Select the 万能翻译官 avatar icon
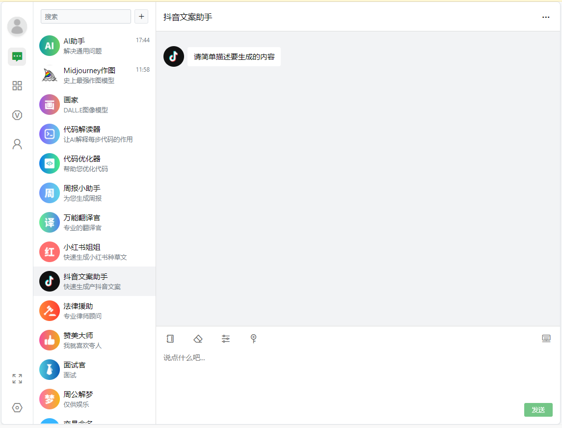 point(50,222)
